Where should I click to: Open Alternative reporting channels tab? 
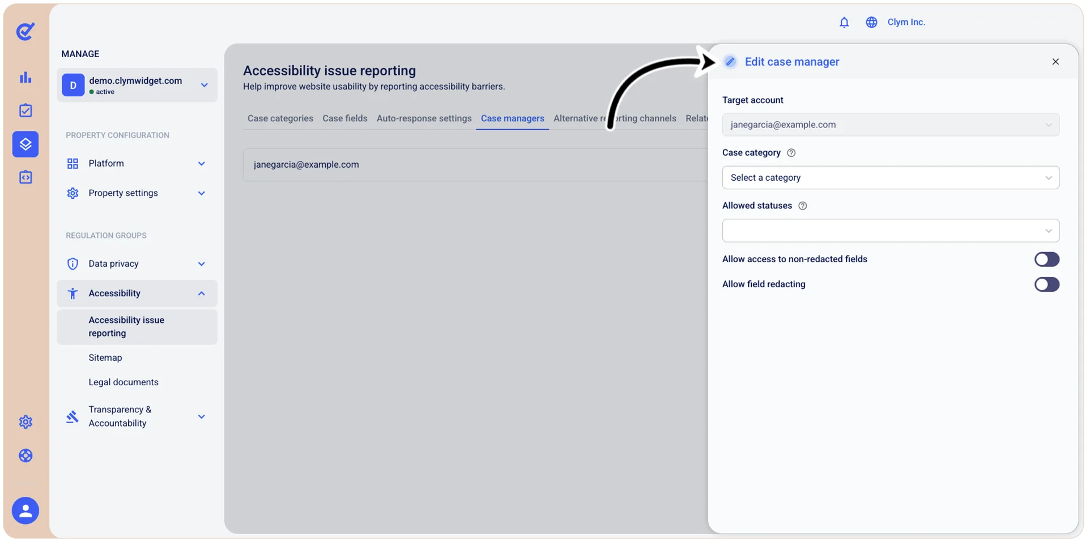615,118
